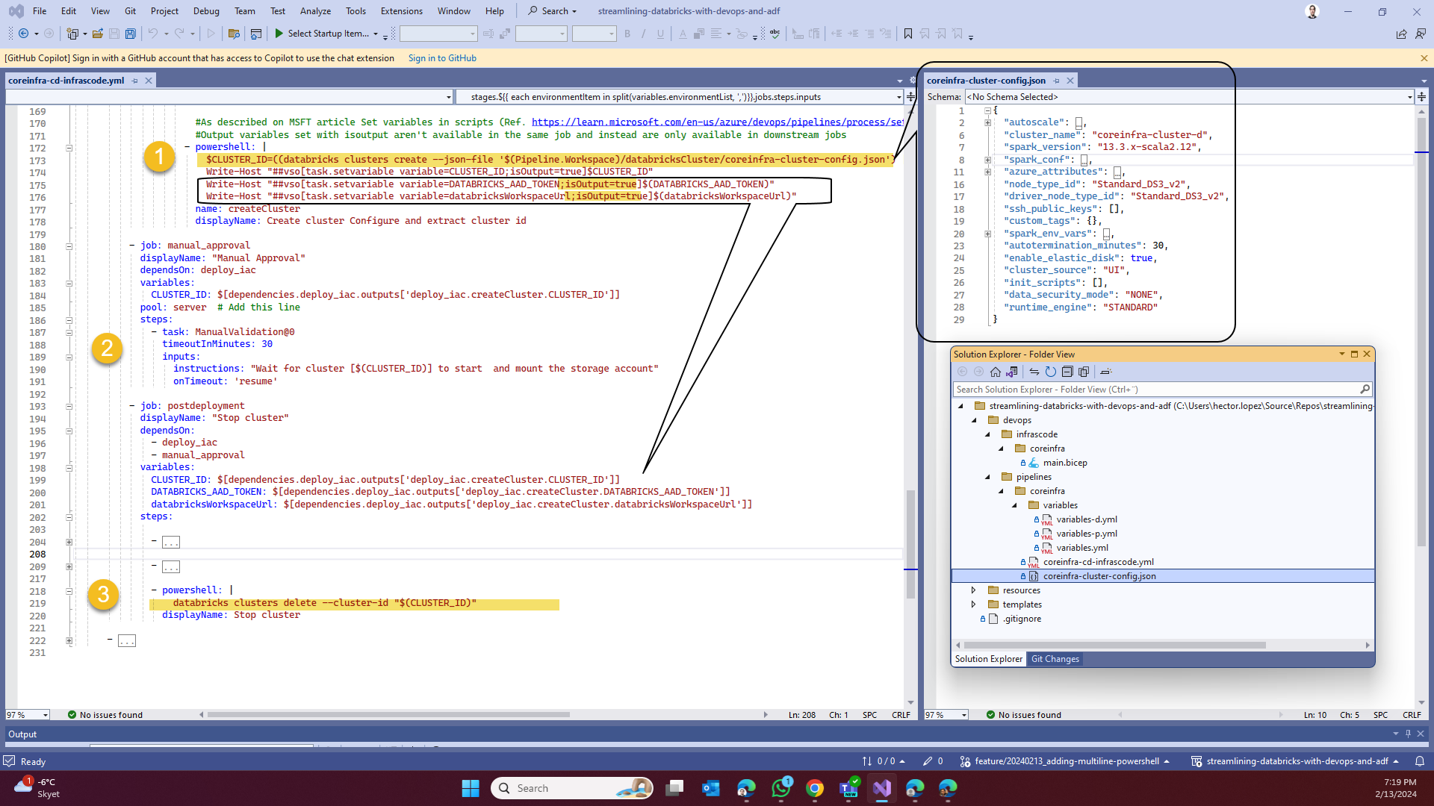Click the Search Solution Explorer input field
This screenshot has height=806, width=1434.
1154,390
